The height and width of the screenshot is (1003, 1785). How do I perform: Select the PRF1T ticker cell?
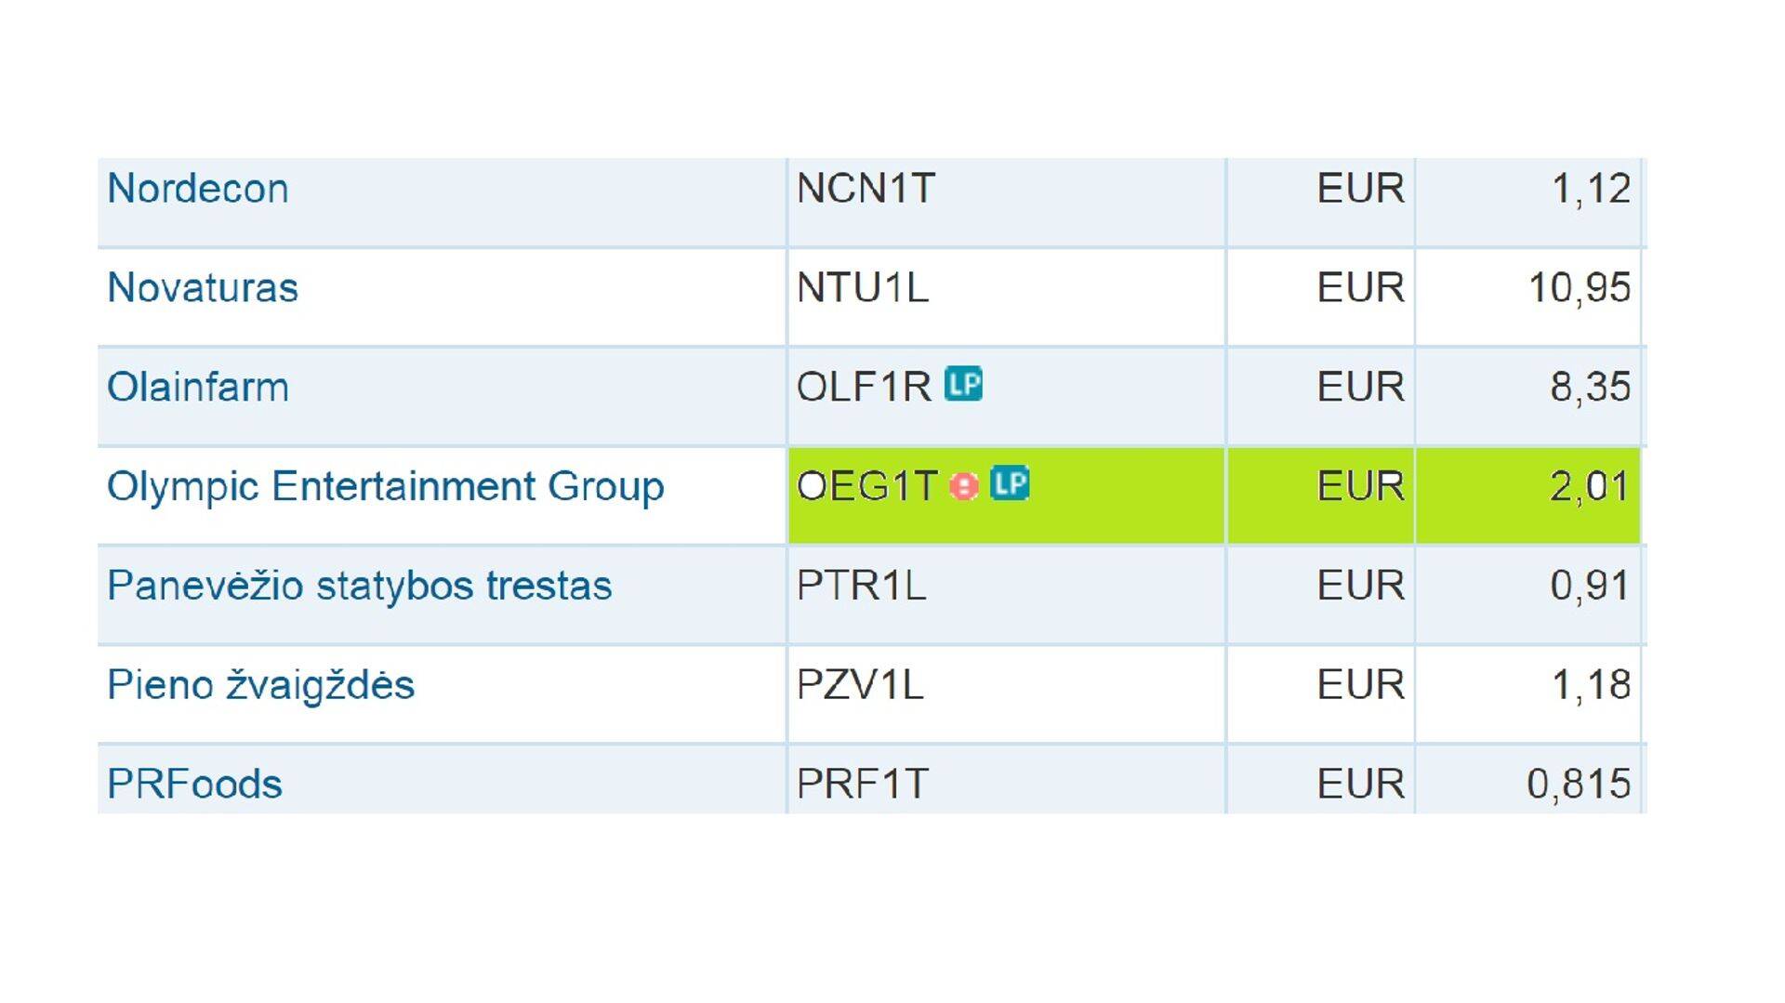tap(862, 784)
